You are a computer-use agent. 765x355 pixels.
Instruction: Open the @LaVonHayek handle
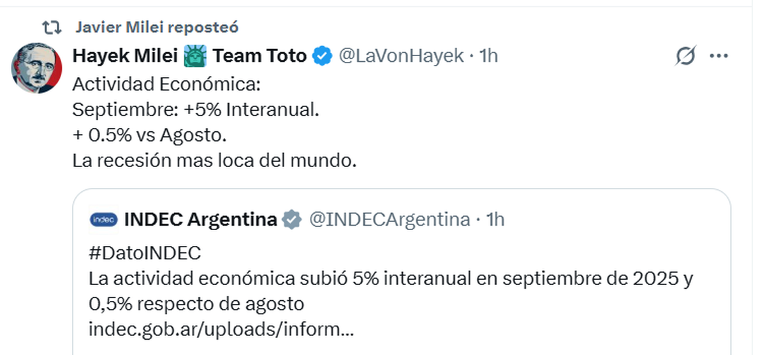click(x=400, y=56)
